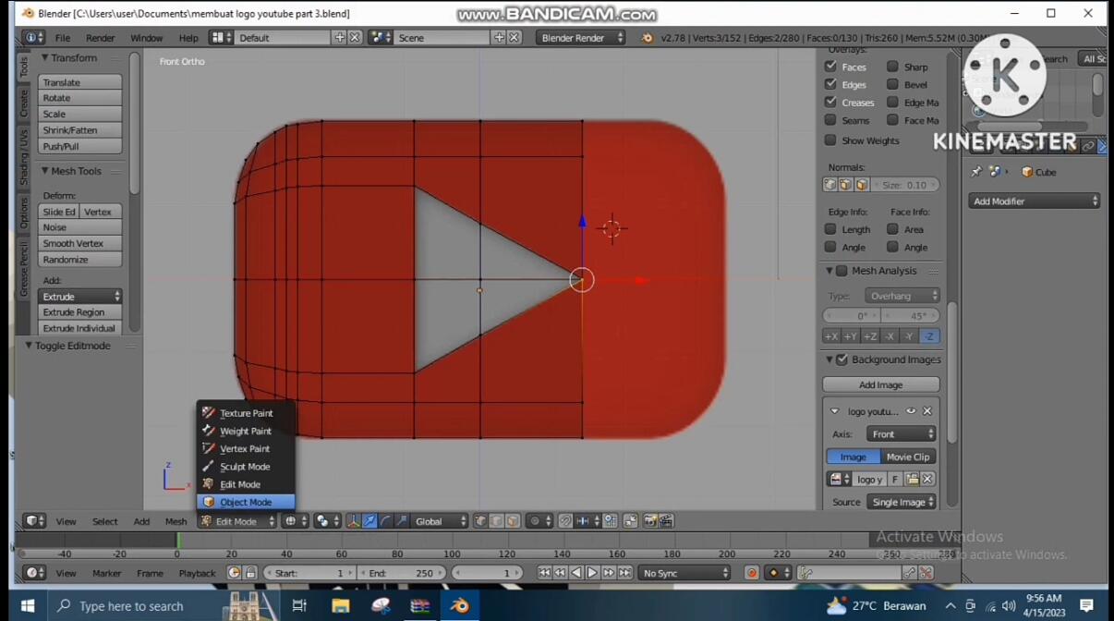Open the background image file folder icon
This screenshot has height=621, width=1114.
[x=913, y=479]
